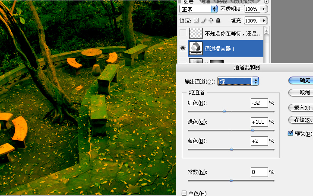
Task: Open the Layers panel flyout menu arrow
Action: [x=266, y=2]
